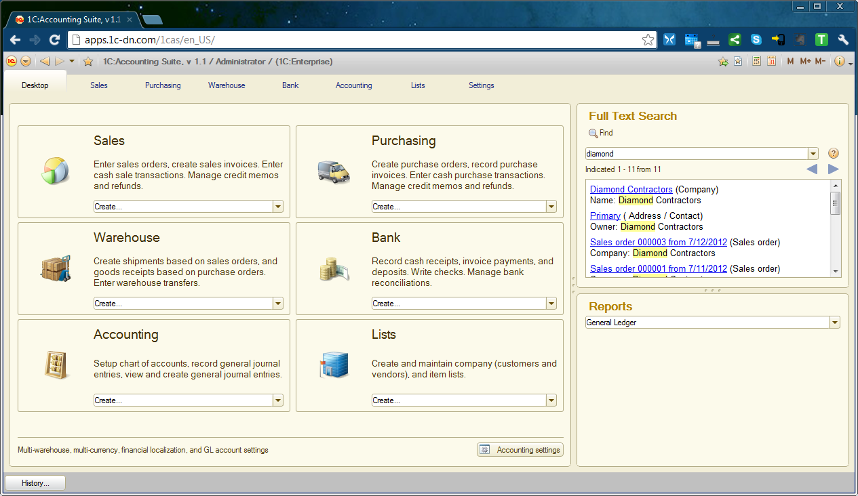Click the Bank coins icon
Screen dimensions: 858x496
coord(334,268)
